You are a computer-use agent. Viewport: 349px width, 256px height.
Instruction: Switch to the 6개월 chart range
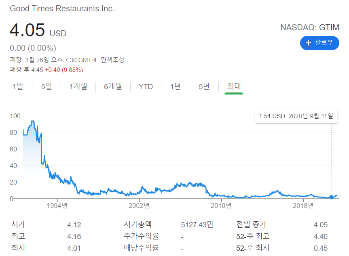coord(113,86)
